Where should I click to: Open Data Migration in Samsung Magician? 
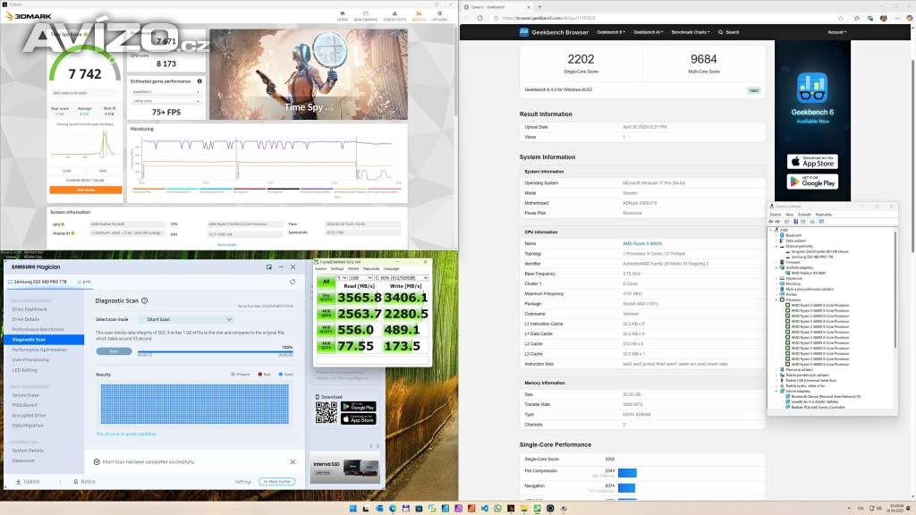(28, 426)
